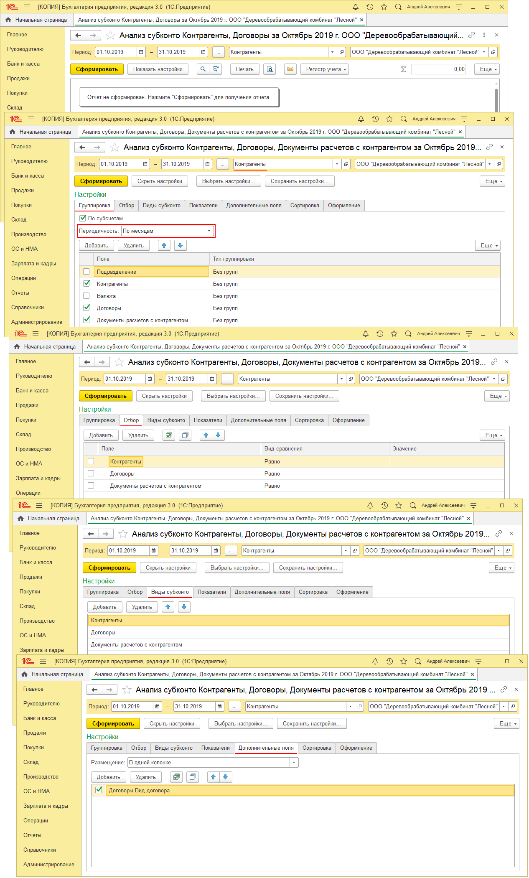
Task: Open Еще menu above the Отбор filter table
Action: point(493,435)
